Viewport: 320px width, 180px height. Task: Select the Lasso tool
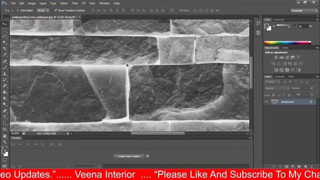point(4,36)
